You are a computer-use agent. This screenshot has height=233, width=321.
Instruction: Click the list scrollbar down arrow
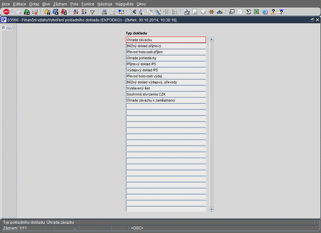coord(212,209)
